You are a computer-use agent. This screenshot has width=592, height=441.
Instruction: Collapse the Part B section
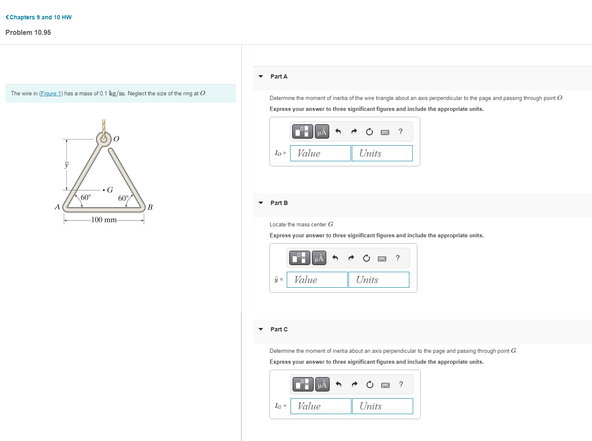261,203
